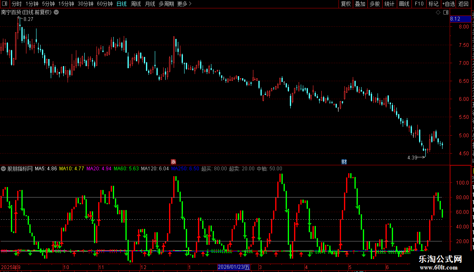Click the 超卖: 20.00 value

[242, 169]
